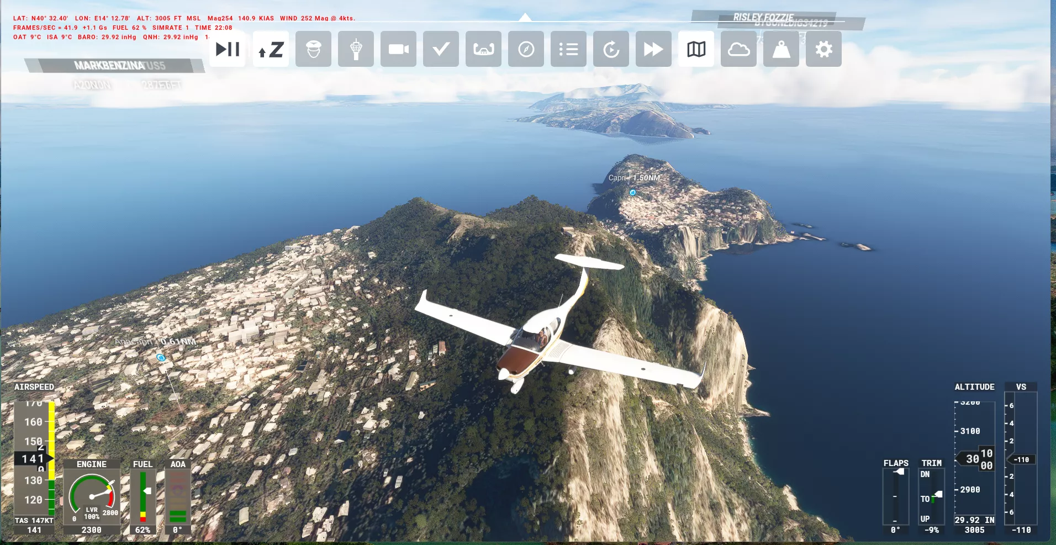
Task: Click fuel level bar gauge
Action: [142, 496]
